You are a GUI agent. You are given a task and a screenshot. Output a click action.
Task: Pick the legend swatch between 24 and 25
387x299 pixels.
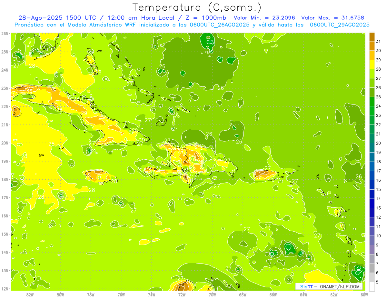[x=372, y=102]
